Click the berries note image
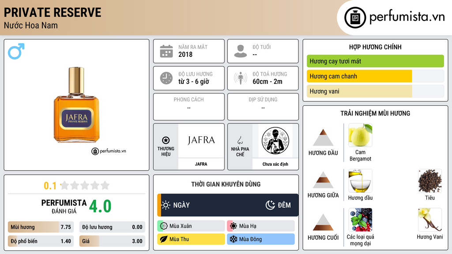Screen dimensions: 452x254 pyautogui.click(x=360, y=220)
